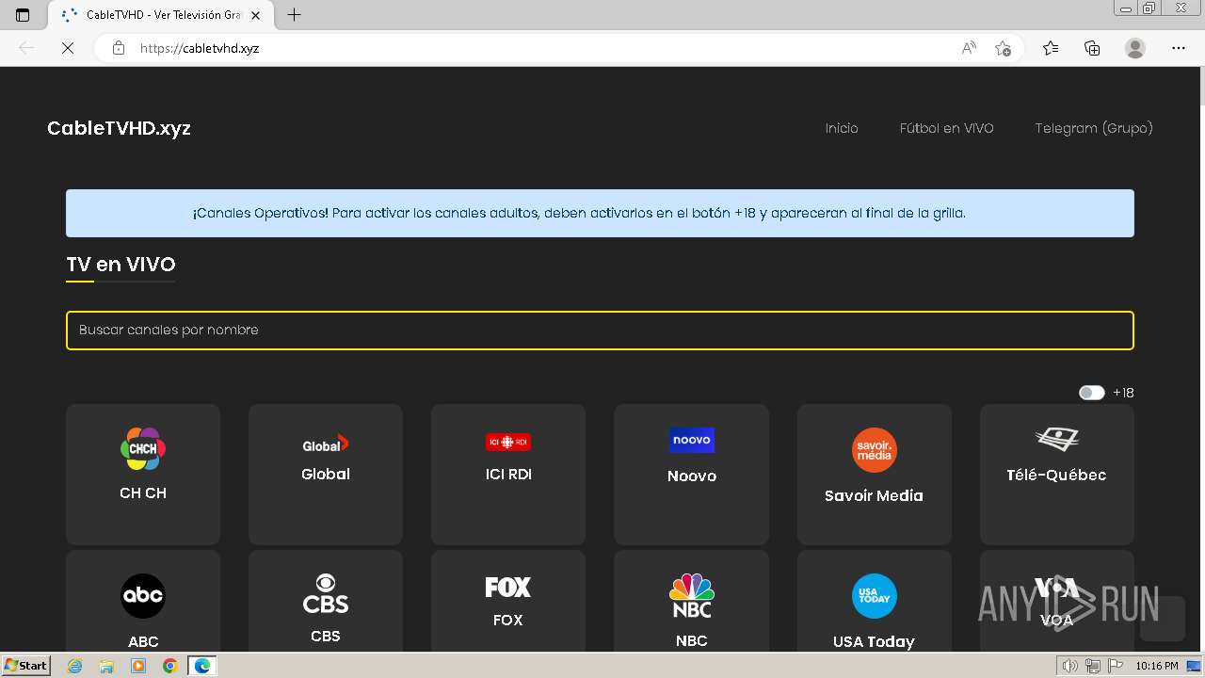Screen dimensions: 1205x678
Task: Open the Telegram (Grupo) link
Action: click(1094, 128)
